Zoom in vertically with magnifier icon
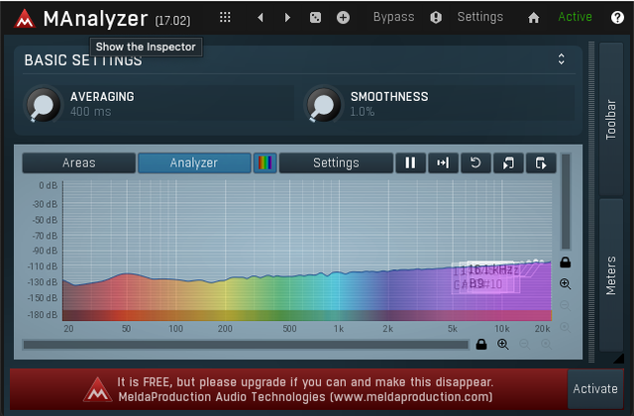Screen dimensions: 634x416 click(566, 284)
